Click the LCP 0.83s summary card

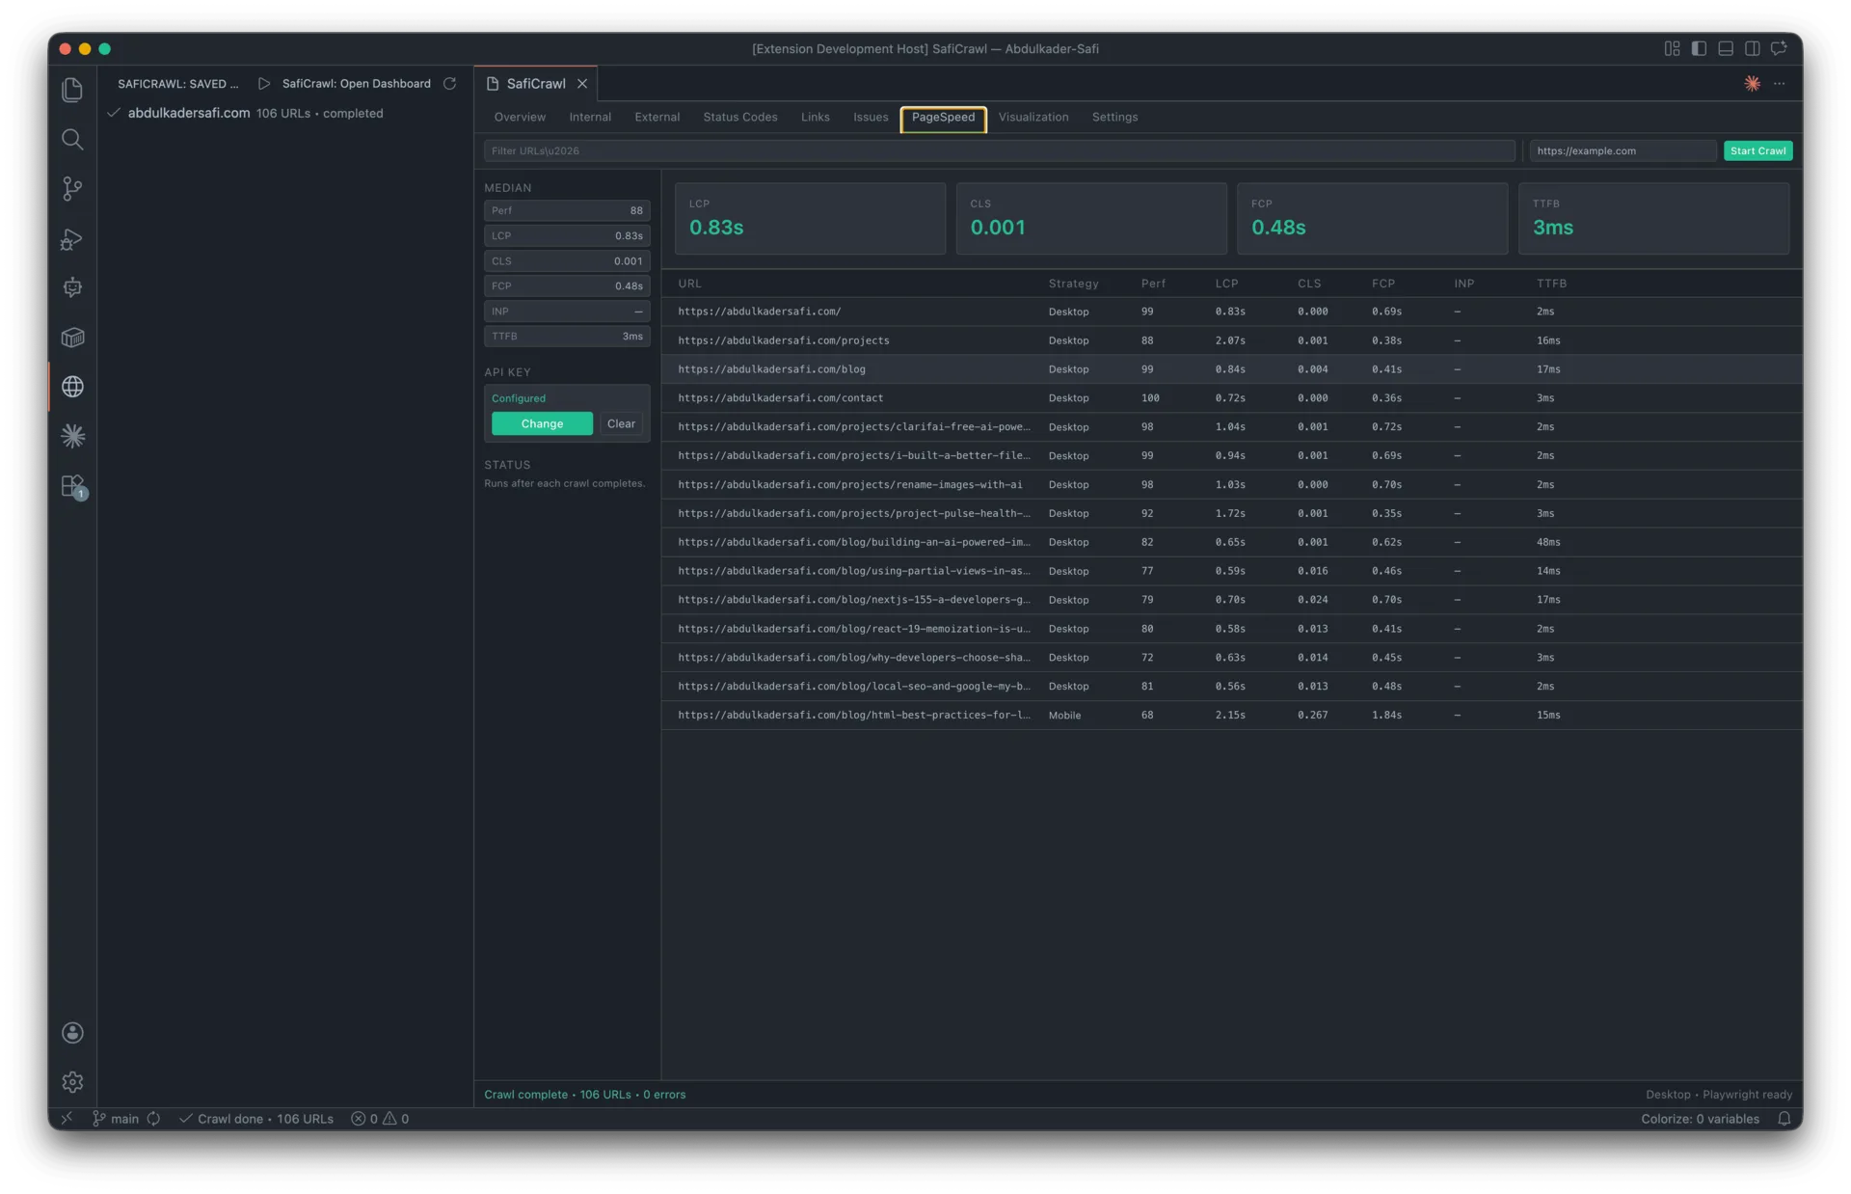click(x=810, y=219)
